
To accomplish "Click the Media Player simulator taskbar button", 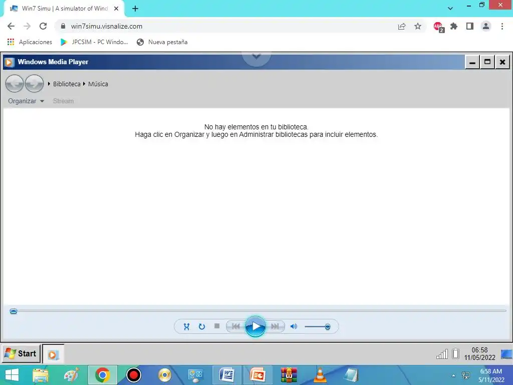I will point(53,354).
